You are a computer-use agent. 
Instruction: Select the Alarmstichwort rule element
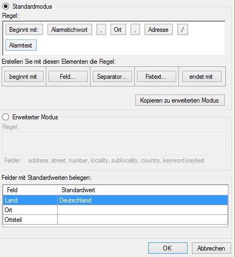coord(70,30)
